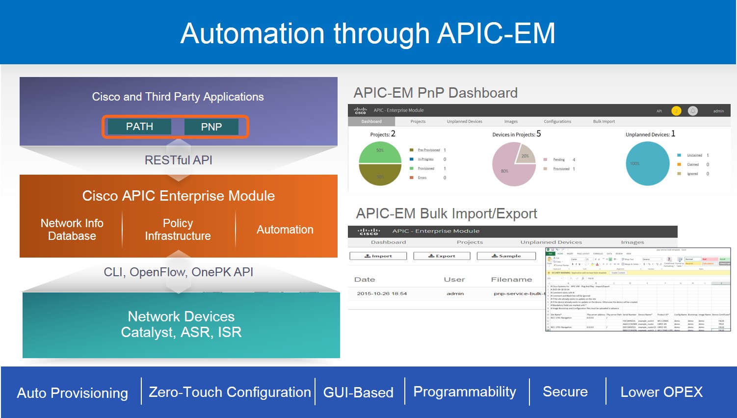The width and height of the screenshot is (737, 418).
Task: Click the PNP application box
Action: click(x=211, y=127)
